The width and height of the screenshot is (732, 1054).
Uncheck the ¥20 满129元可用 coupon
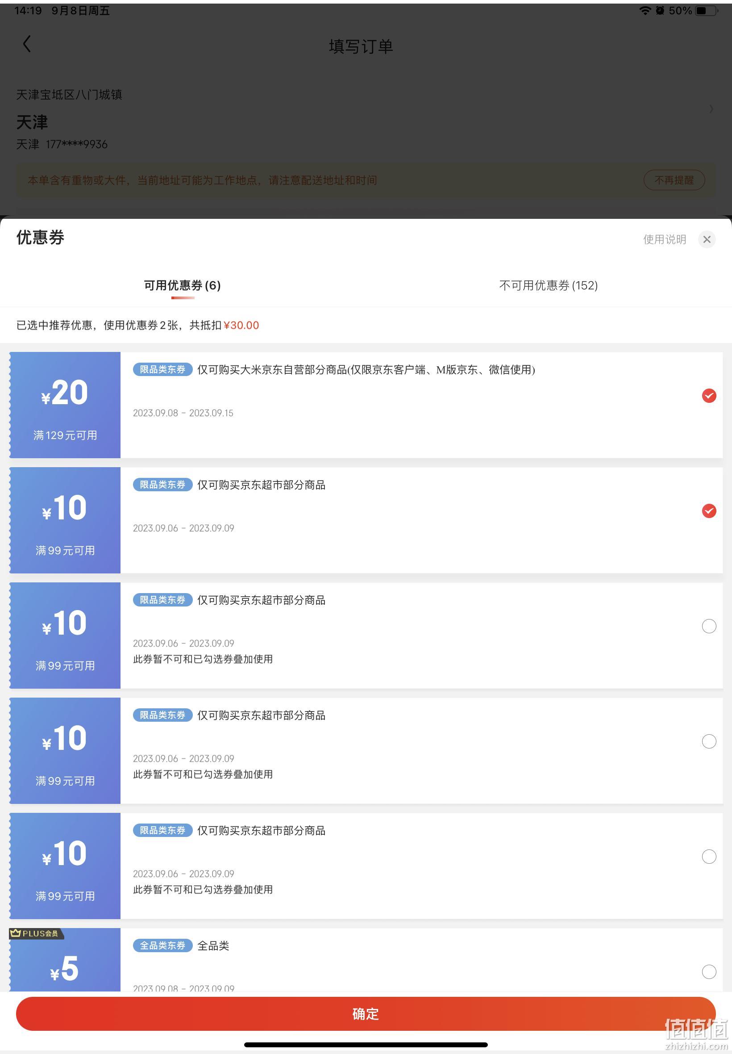click(709, 396)
